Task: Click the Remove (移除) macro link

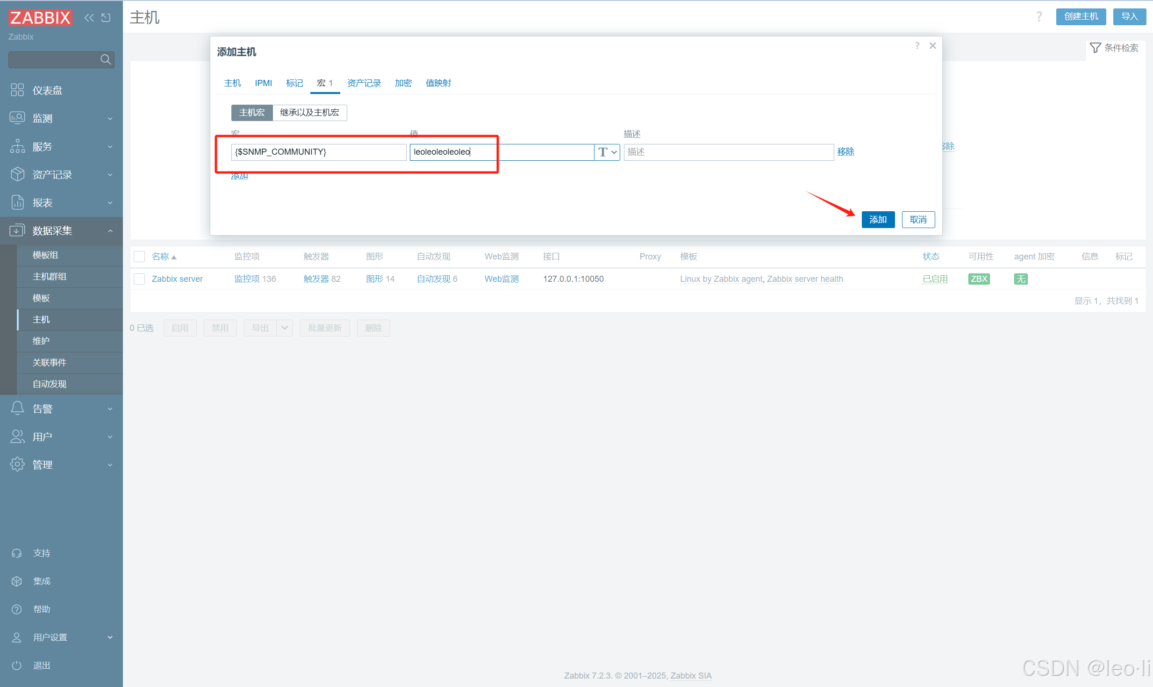Action: pyautogui.click(x=845, y=152)
